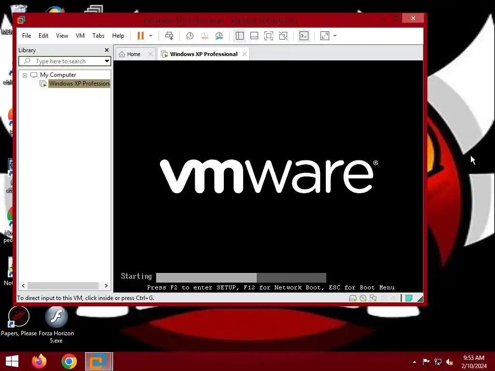
Task: Toggle the console view toolbar button
Action: point(304,36)
